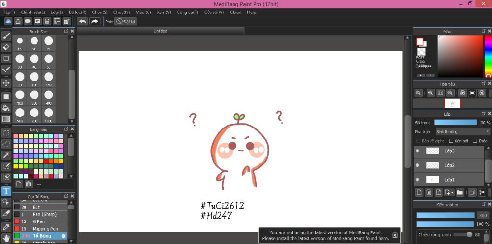This screenshot has width=492, height=244.
Task: Hide the Lớp1 layer visibility dot
Action: tap(418, 180)
